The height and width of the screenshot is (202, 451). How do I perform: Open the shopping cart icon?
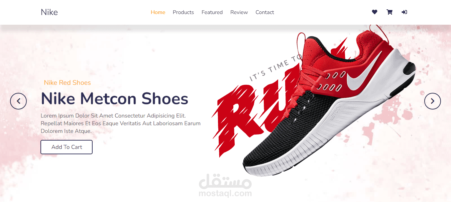389,12
